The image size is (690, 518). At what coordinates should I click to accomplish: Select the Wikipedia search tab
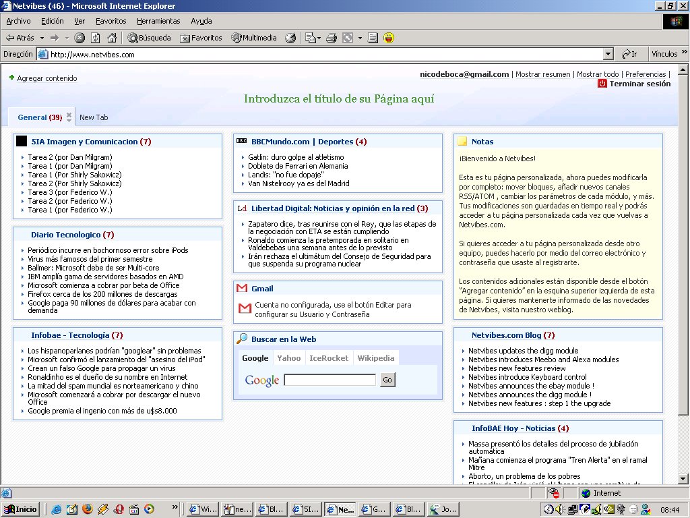pyautogui.click(x=376, y=358)
